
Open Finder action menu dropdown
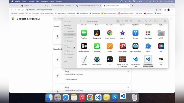[156, 21]
